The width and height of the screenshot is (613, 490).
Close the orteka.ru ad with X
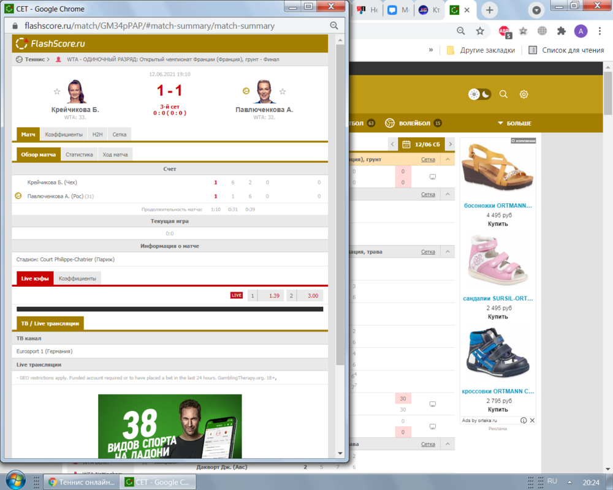pos(532,420)
